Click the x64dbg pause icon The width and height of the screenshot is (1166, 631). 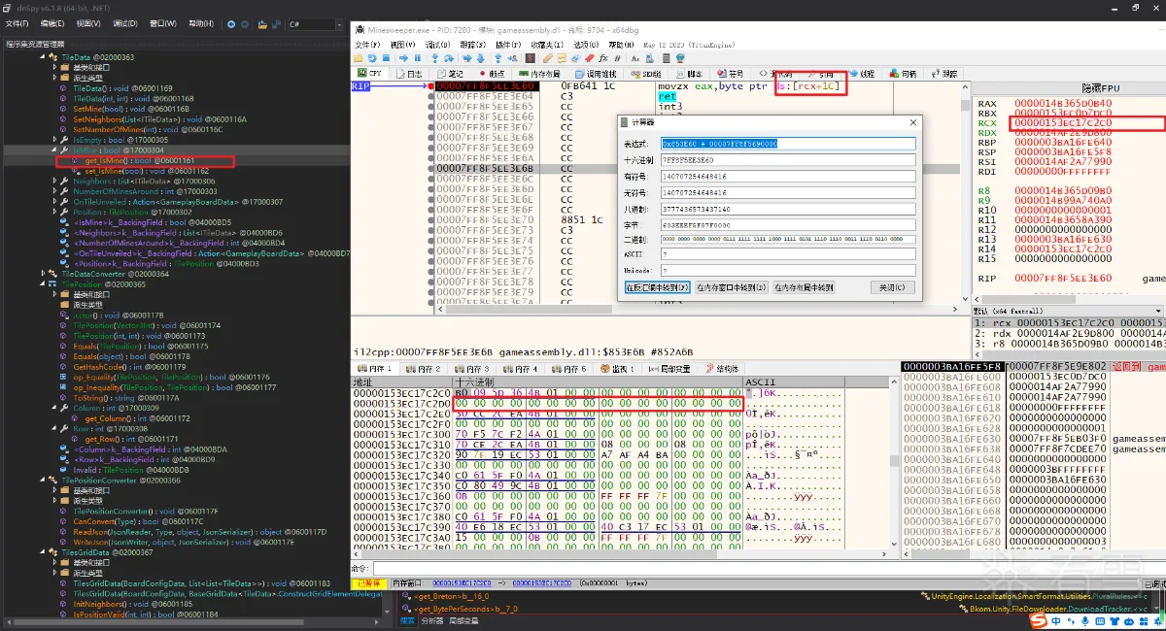coord(419,58)
